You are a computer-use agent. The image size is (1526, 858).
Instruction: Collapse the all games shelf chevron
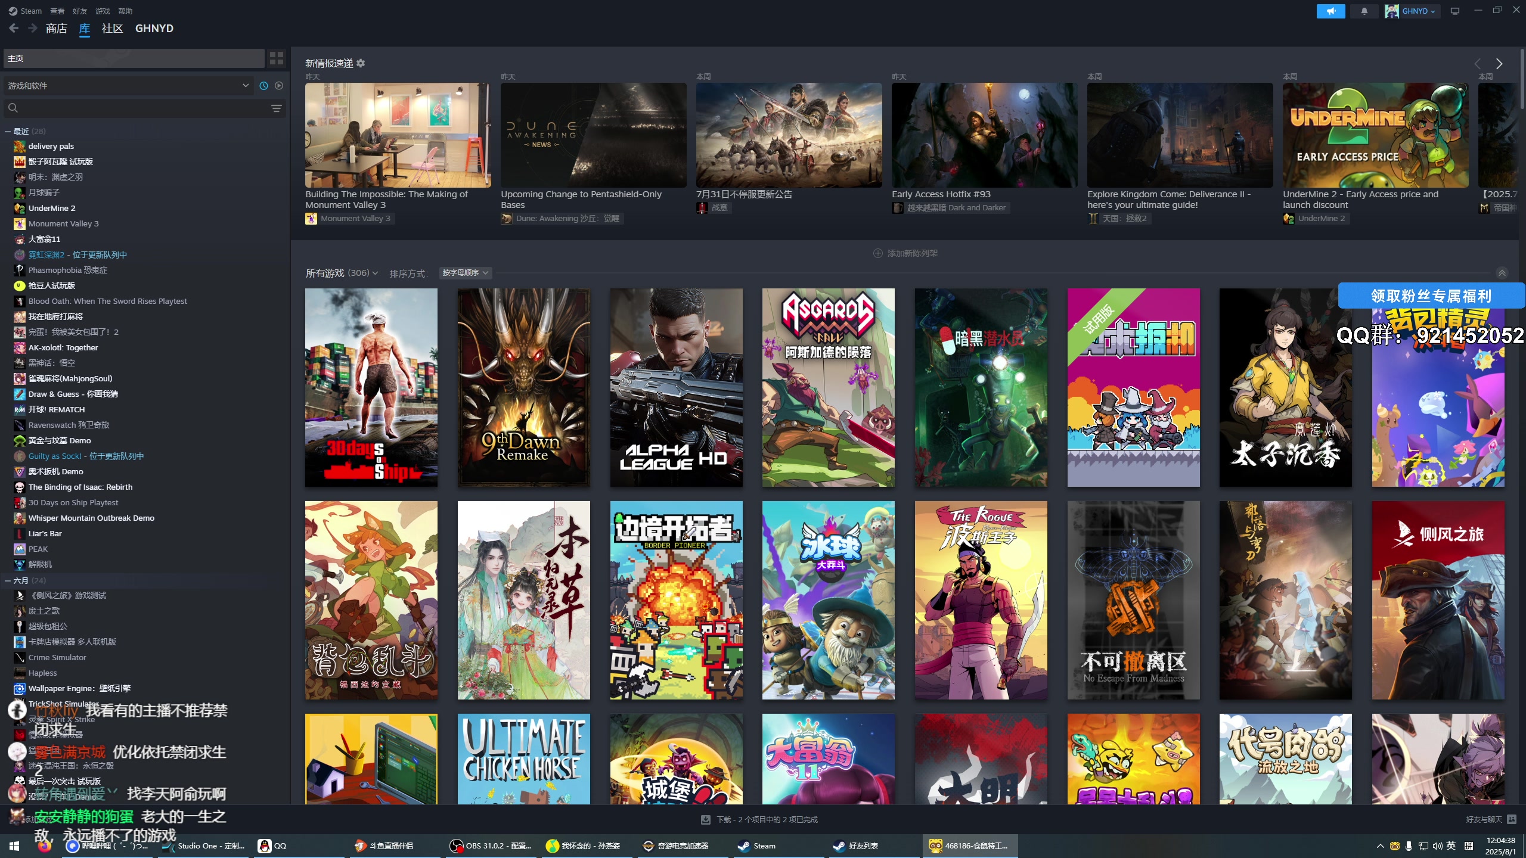point(1502,273)
